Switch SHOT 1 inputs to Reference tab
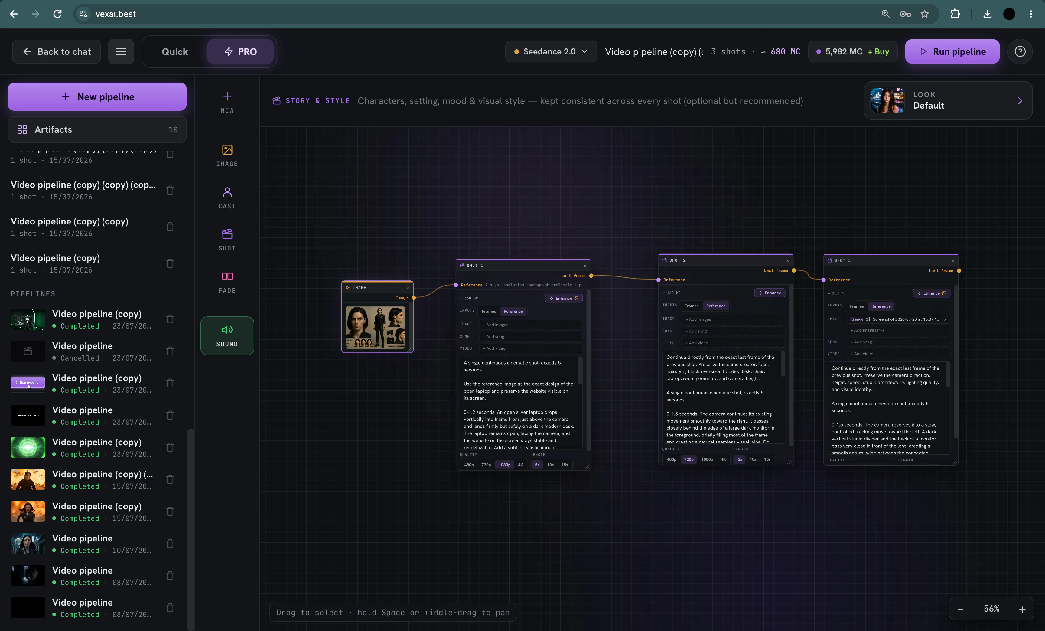Screen dimensions: 1045x631 coord(513,312)
